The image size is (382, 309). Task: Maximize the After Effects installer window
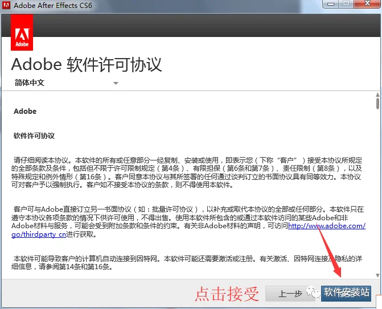point(346,3)
